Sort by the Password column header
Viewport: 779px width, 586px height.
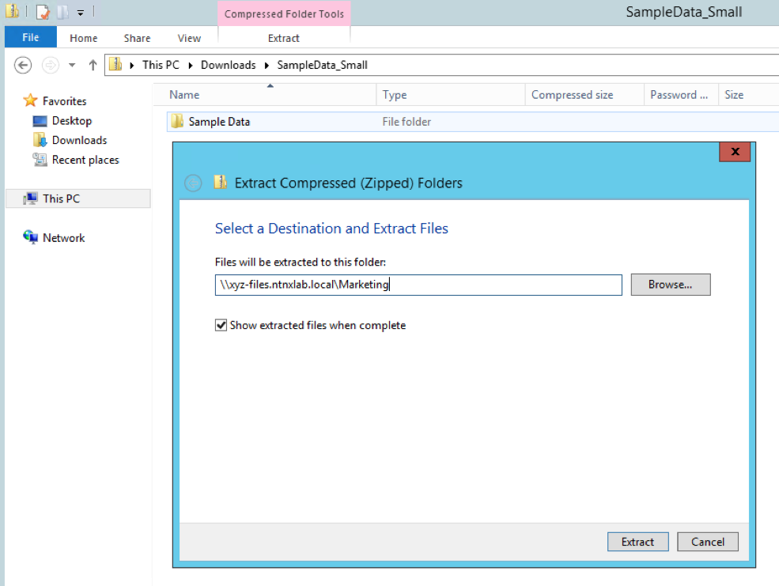click(679, 94)
